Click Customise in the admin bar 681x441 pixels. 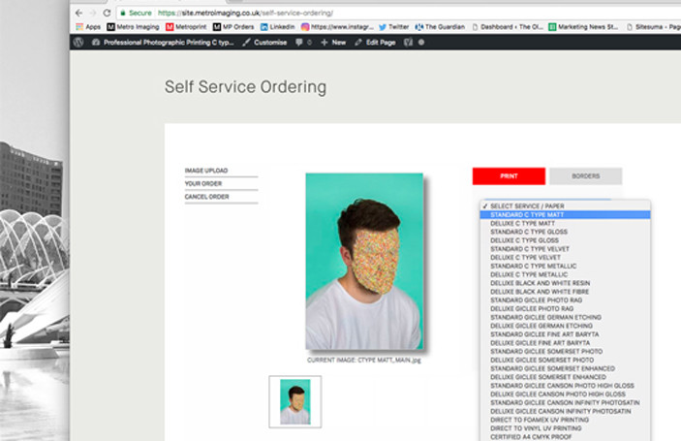[x=264, y=42]
